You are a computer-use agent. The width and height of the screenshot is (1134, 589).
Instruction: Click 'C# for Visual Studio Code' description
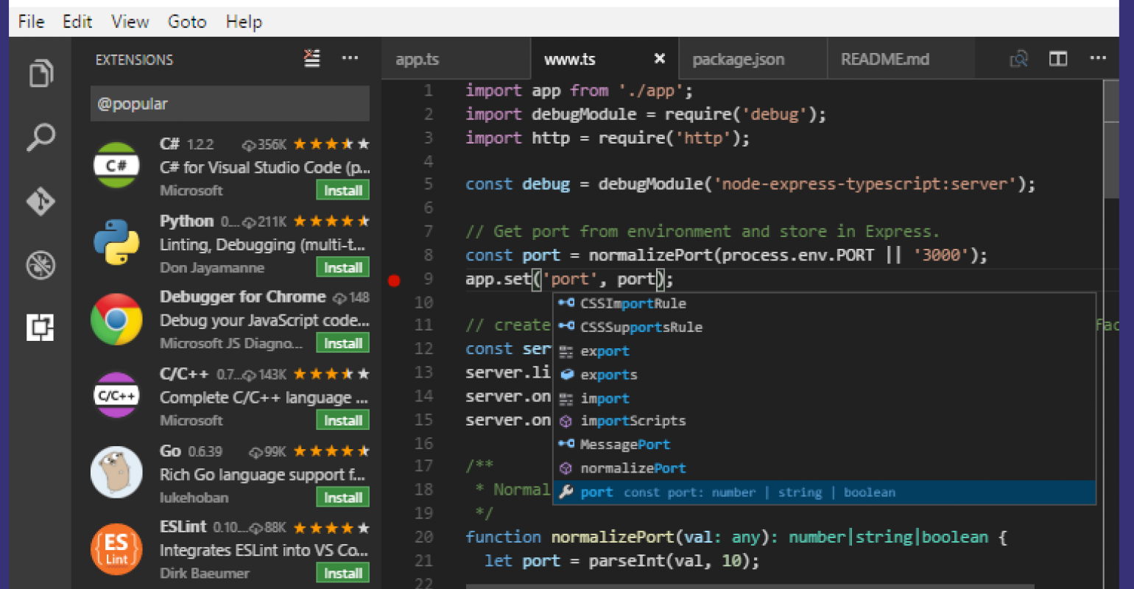tap(265, 168)
